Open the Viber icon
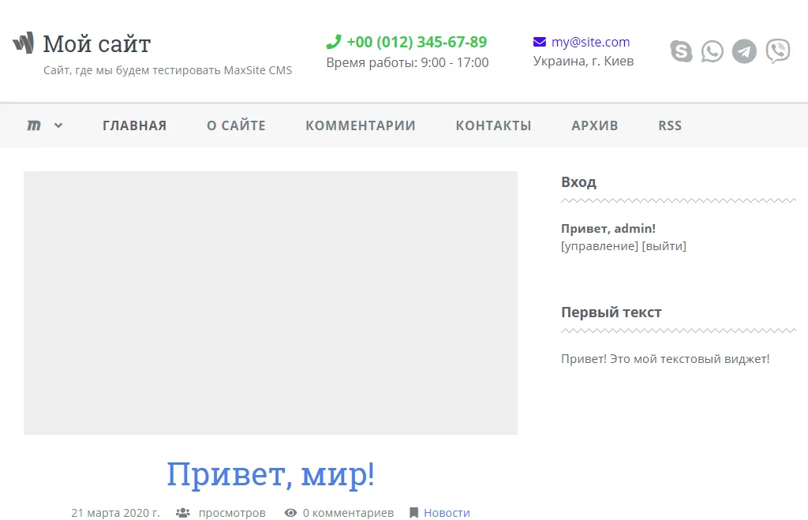The image size is (808, 520). [x=777, y=51]
